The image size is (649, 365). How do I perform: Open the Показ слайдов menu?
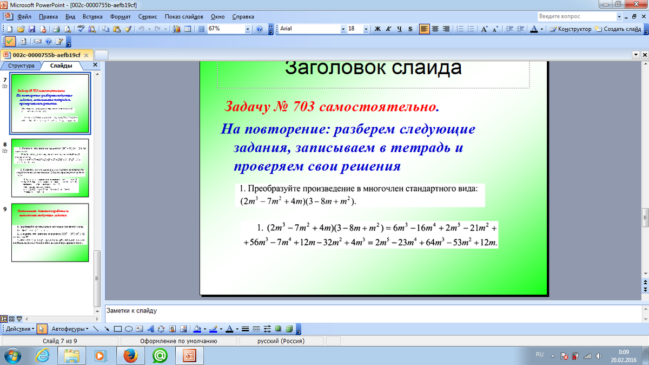click(184, 16)
